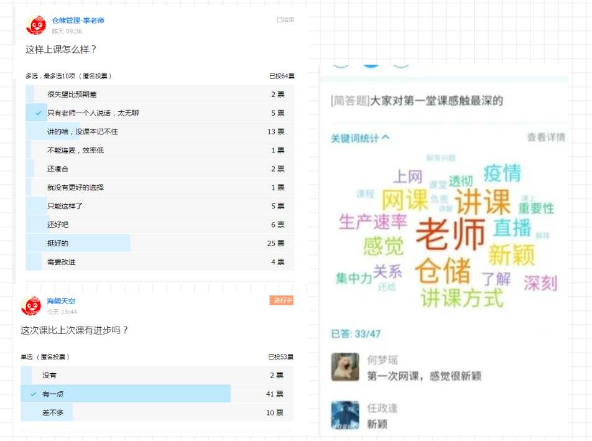
Task: Select the 有一点 single-choice answer
Action: coord(53,394)
